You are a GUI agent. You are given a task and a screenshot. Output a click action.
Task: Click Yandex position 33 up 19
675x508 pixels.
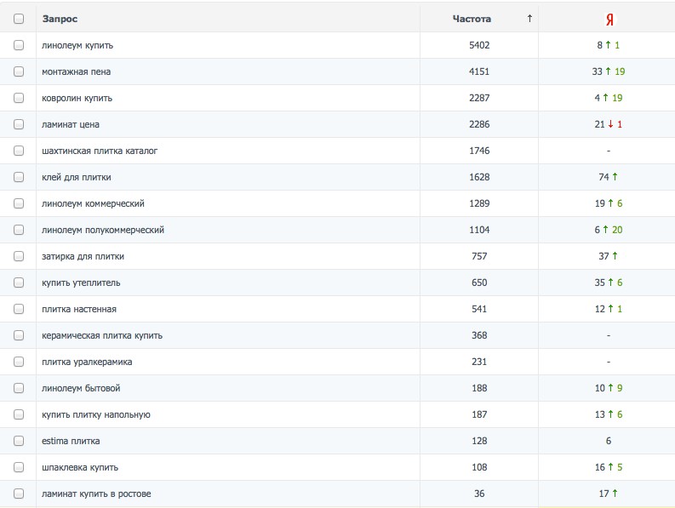(609, 71)
